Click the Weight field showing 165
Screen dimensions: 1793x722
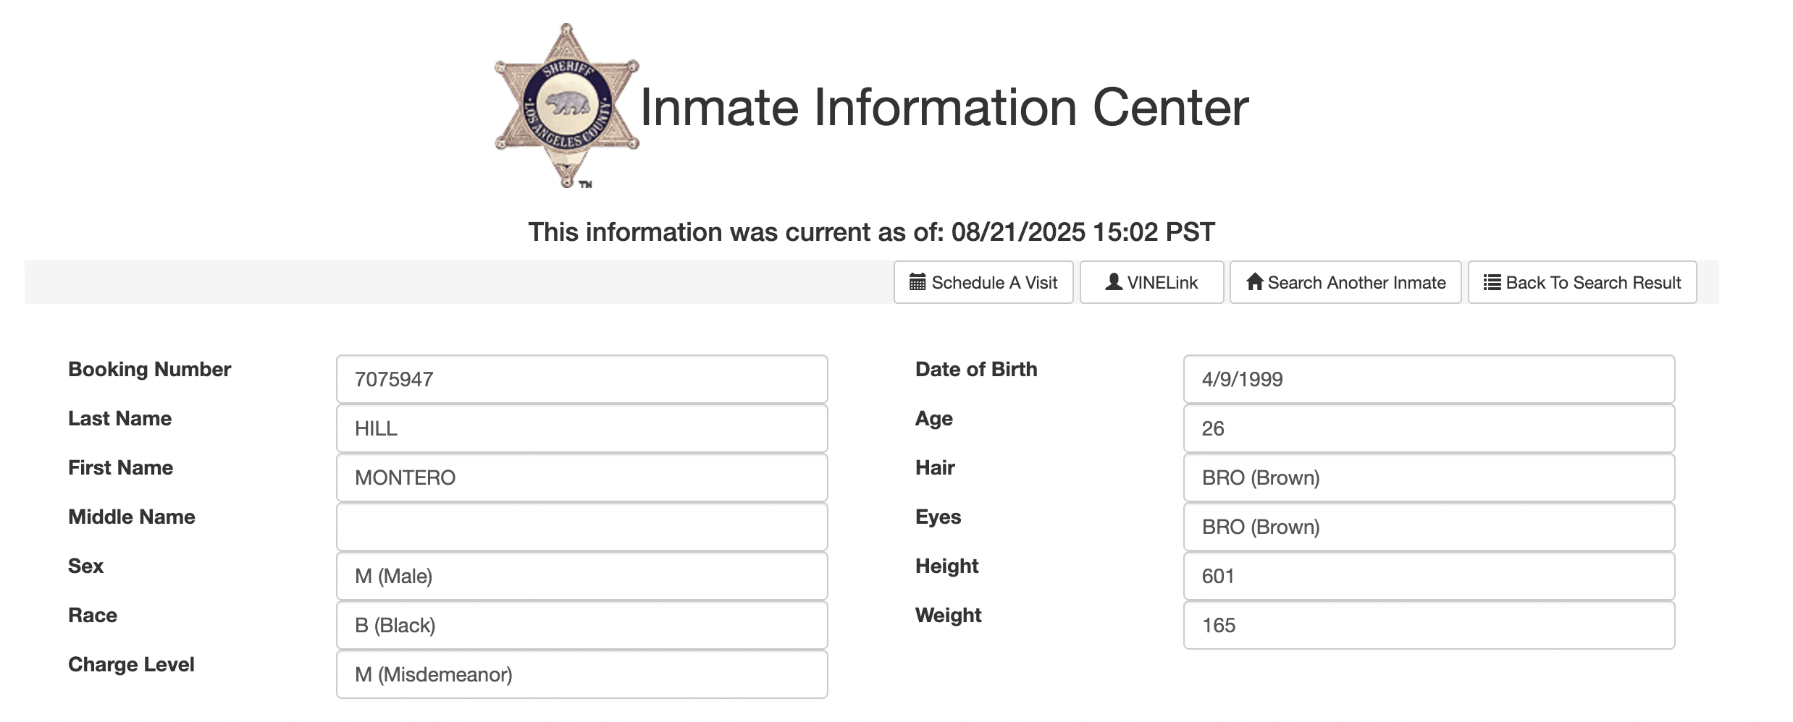pyautogui.click(x=1429, y=625)
